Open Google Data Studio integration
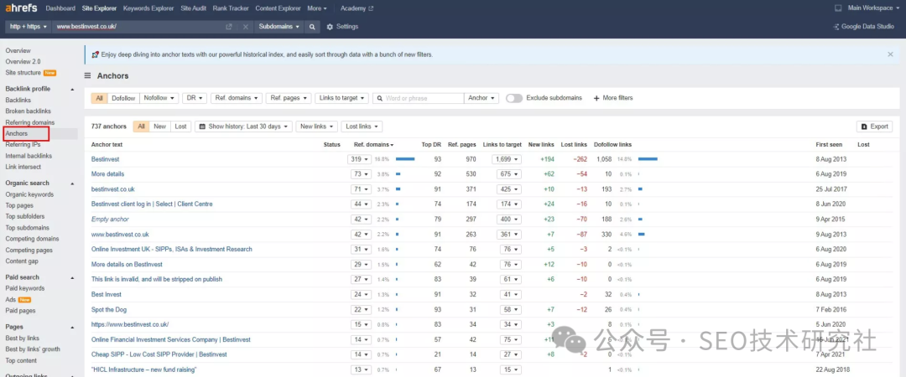 pos(867,27)
